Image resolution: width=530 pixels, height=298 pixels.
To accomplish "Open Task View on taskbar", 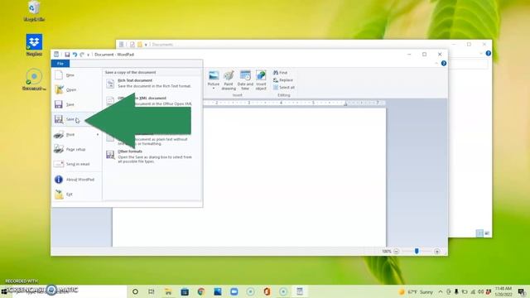I will click(x=152, y=291).
